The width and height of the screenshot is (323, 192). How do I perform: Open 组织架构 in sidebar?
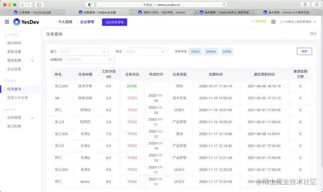click(14, 43)
